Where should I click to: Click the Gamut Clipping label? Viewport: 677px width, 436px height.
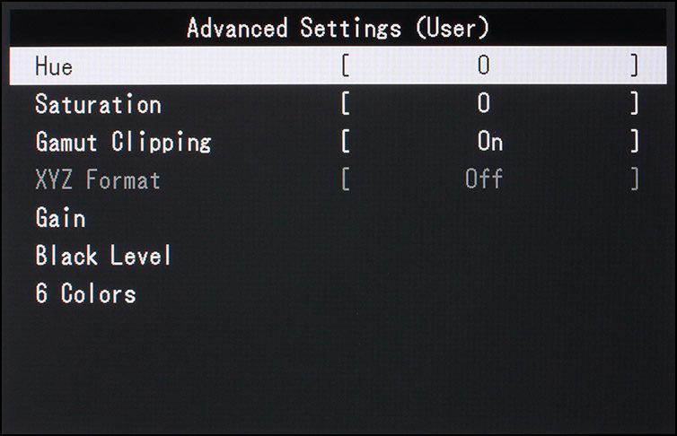pyautogui.click(x=124, y=142)
